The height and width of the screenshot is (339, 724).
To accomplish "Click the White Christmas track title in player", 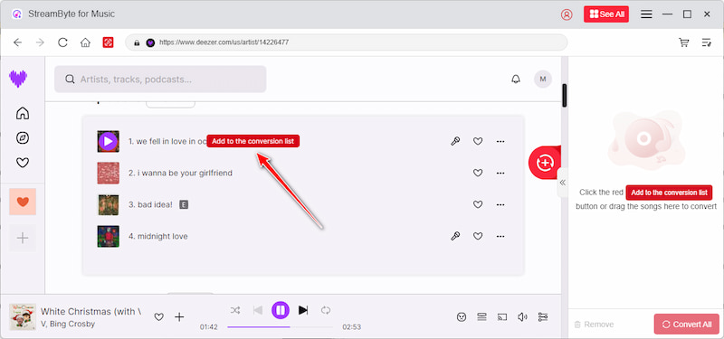I will coord(91,311).
